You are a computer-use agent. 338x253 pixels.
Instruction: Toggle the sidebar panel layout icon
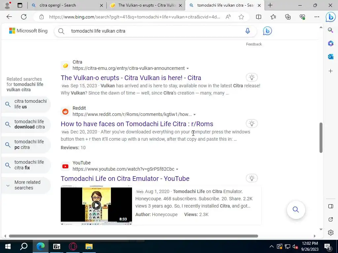tap(330, 206)
